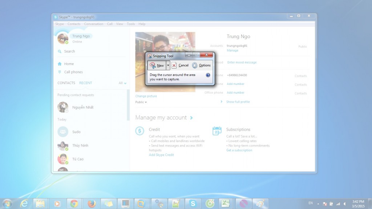The image size is (372, 209).
Task: Open the Call menu
Action: tap(110, 24)
